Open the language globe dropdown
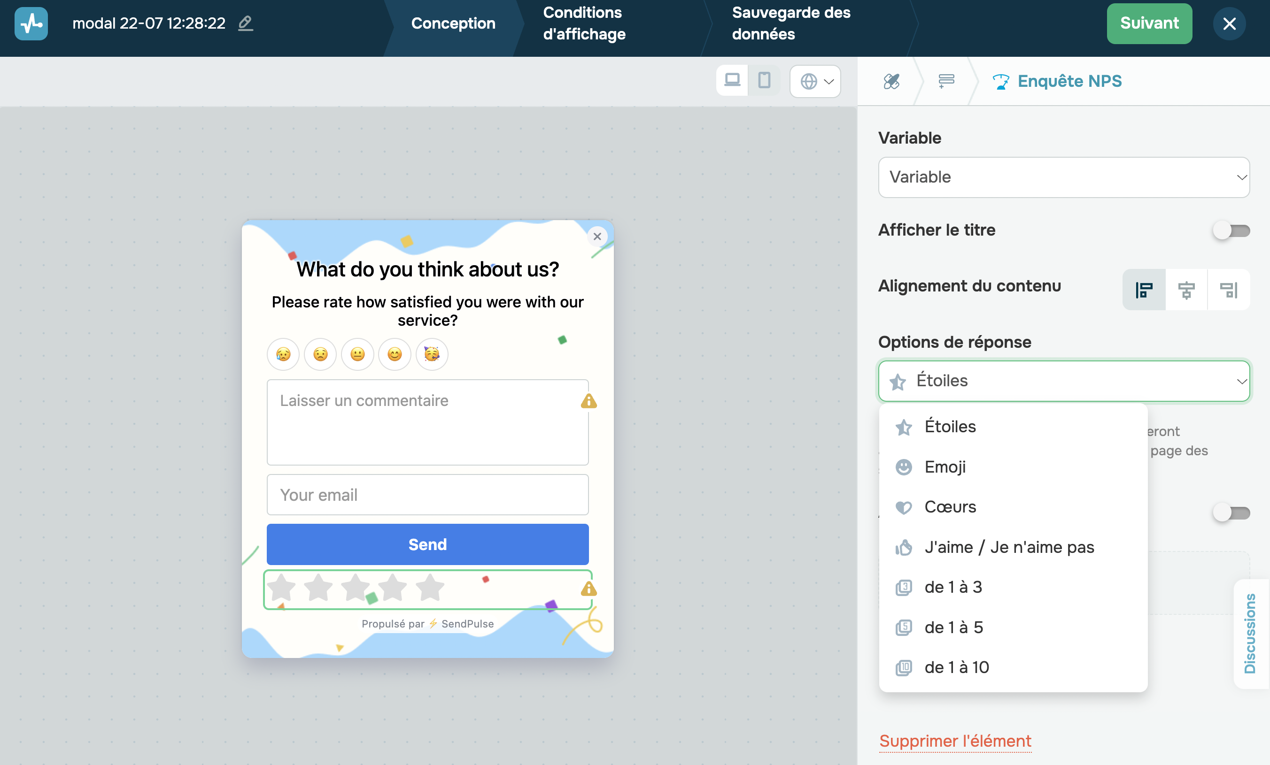 tap(815, 81)
